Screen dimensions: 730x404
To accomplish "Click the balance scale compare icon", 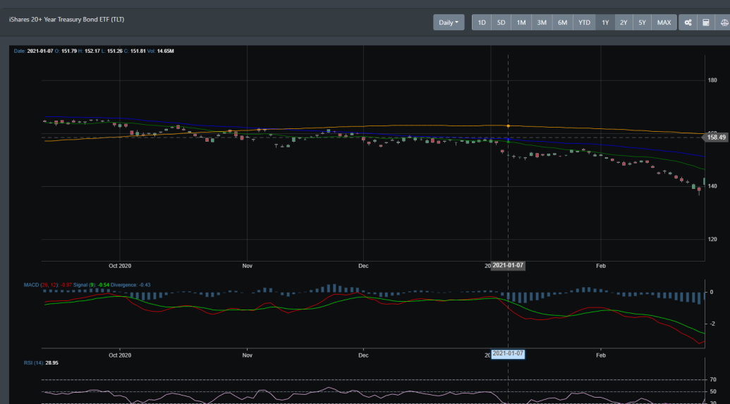I will click(x=724, y=23).
